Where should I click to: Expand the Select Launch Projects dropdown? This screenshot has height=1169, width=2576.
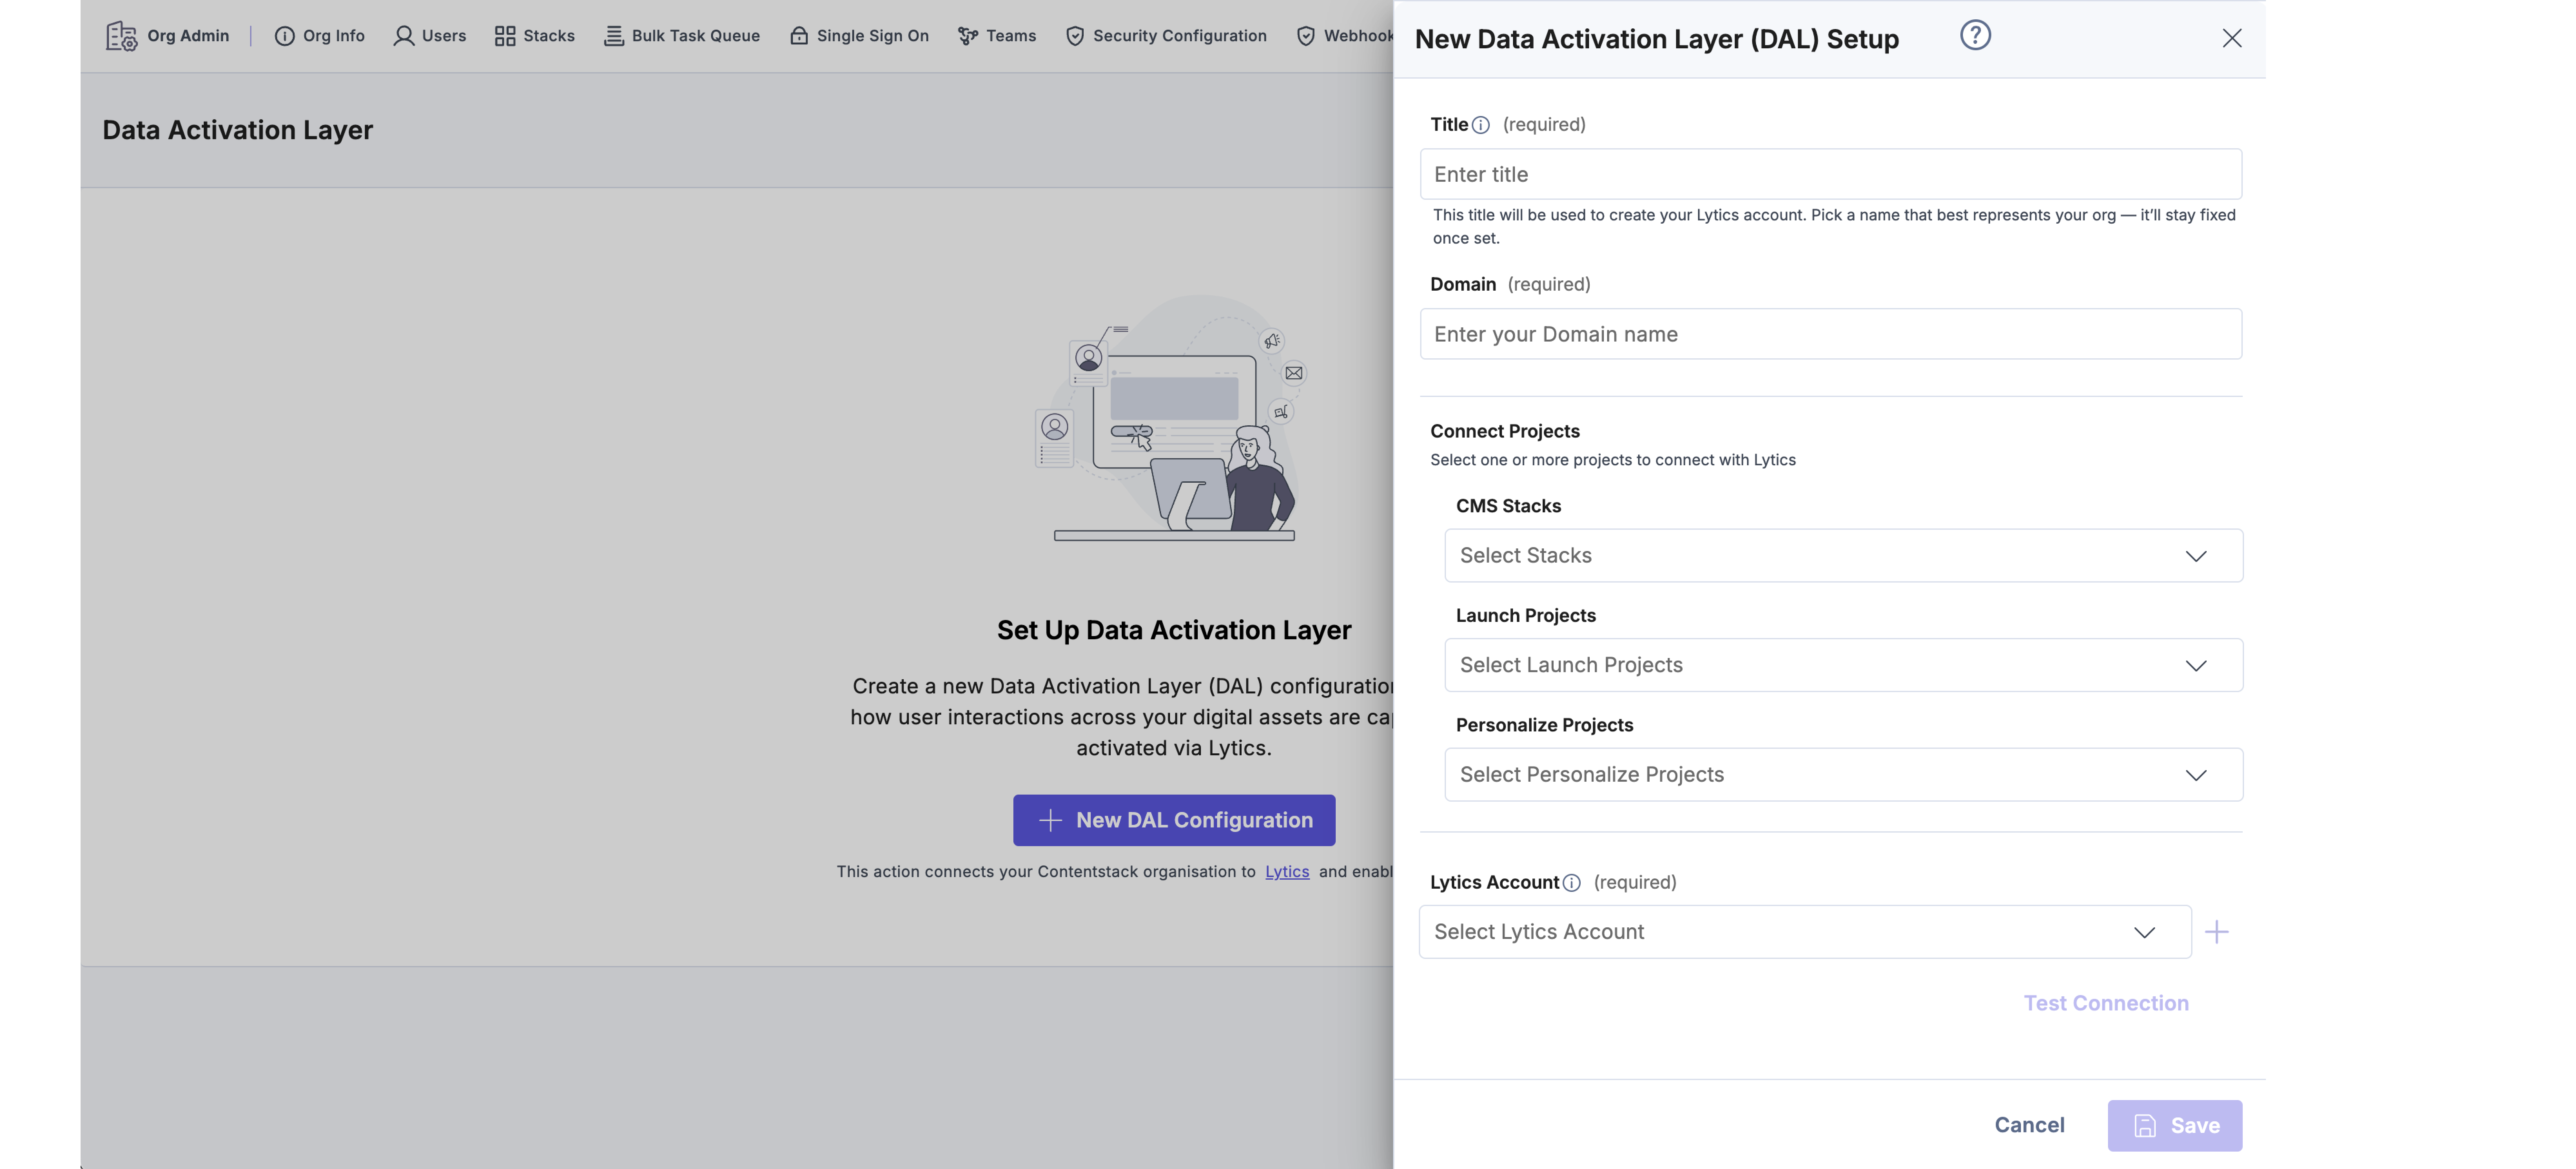click(x=1843, y=665)
